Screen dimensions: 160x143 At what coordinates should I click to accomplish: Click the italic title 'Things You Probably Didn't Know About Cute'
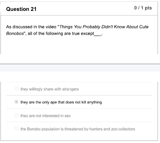(x=104, y=27)
